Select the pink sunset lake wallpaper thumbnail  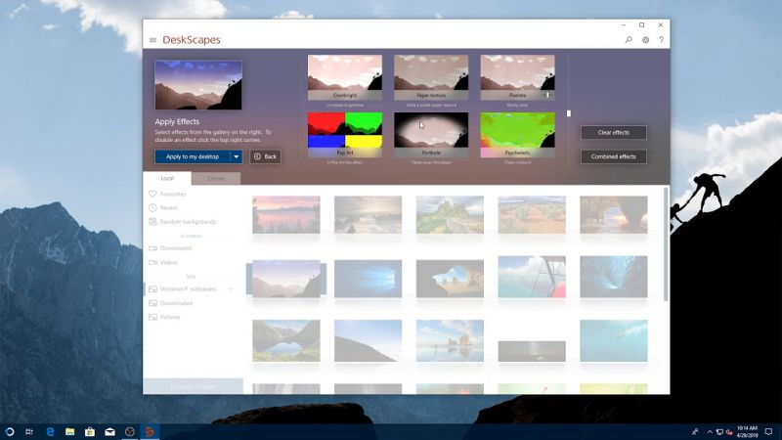[x=286, y=214]
